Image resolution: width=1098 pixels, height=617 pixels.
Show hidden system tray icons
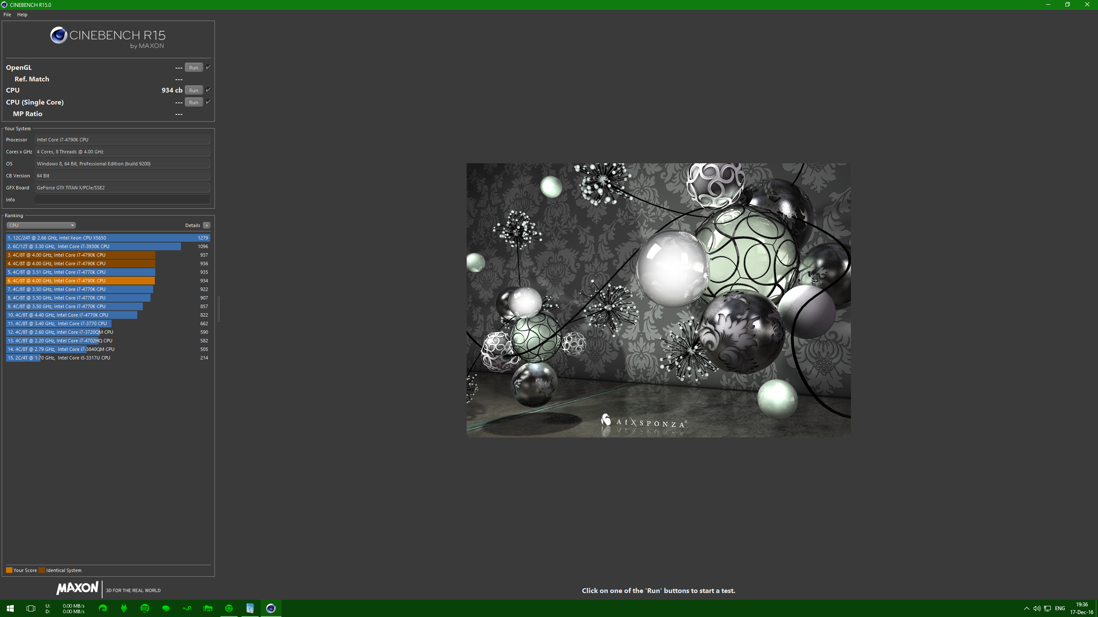tap(1026, 608)
